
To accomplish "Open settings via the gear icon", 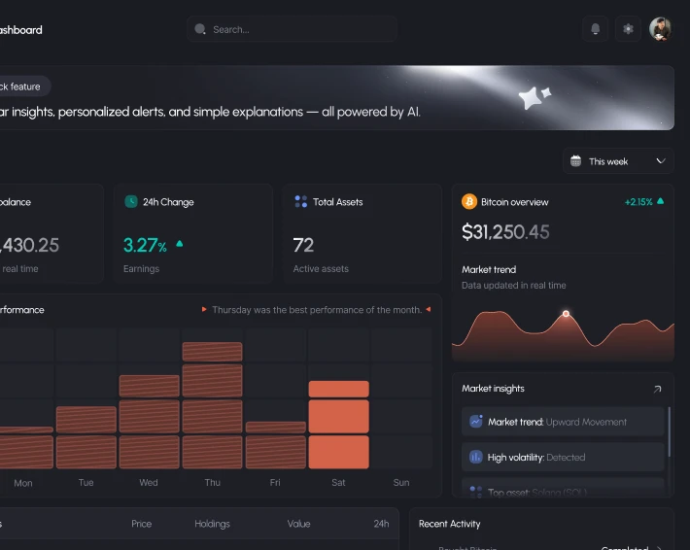I will (628, 29).
